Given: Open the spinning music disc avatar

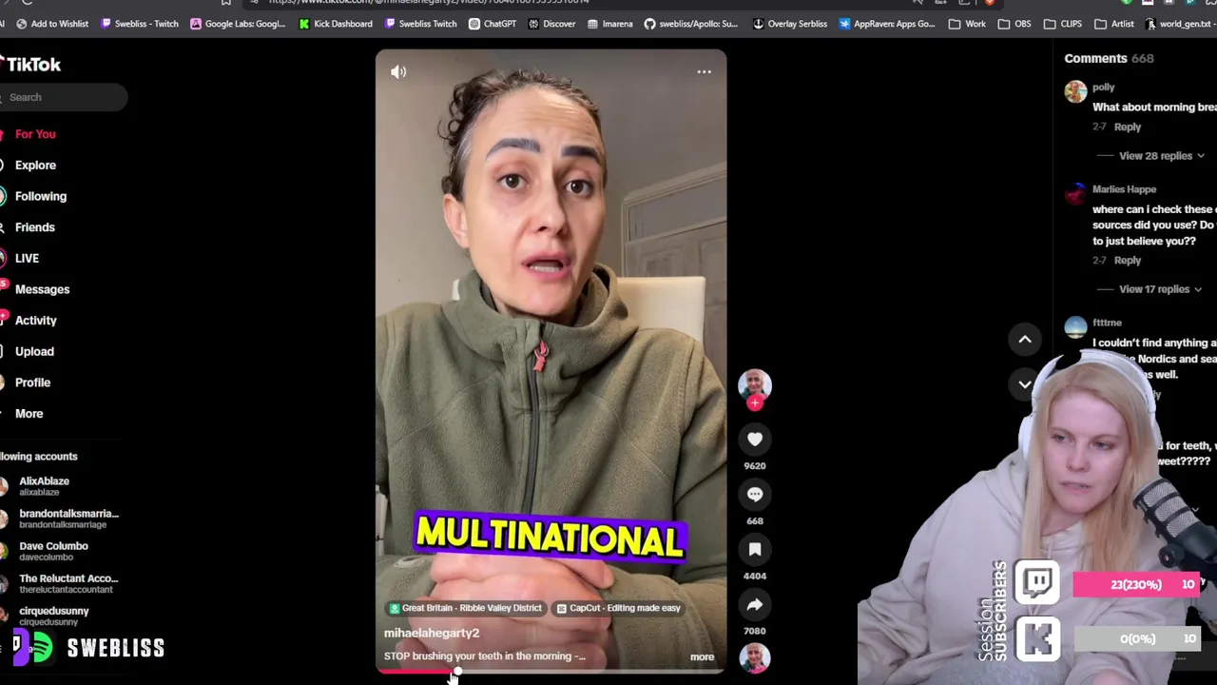Looking at the screenshot, I should coord(755,657).
